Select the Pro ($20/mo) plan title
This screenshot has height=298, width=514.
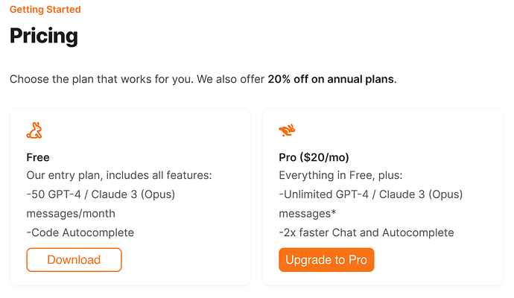click(314, 157)
